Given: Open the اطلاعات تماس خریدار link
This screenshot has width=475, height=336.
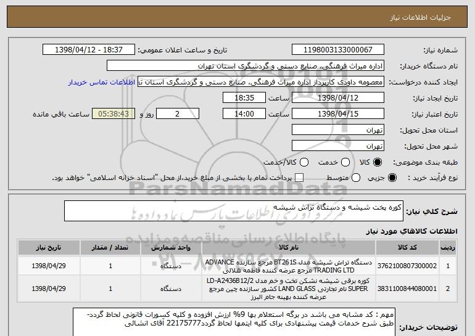Looking at the screenshot, I should [x=102, y=83].
